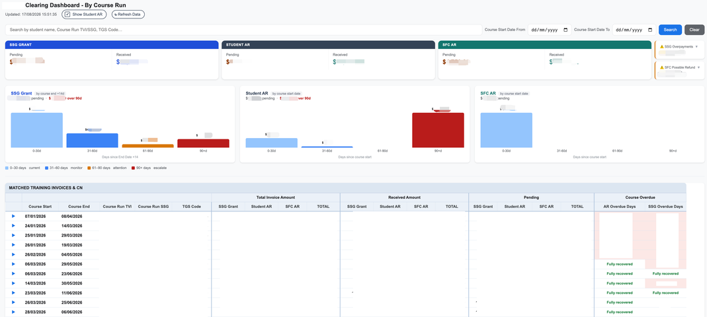Open calendar picker in Course Start Date To
707x317 pixels.
pyautogui.click(x=649, y=30)
